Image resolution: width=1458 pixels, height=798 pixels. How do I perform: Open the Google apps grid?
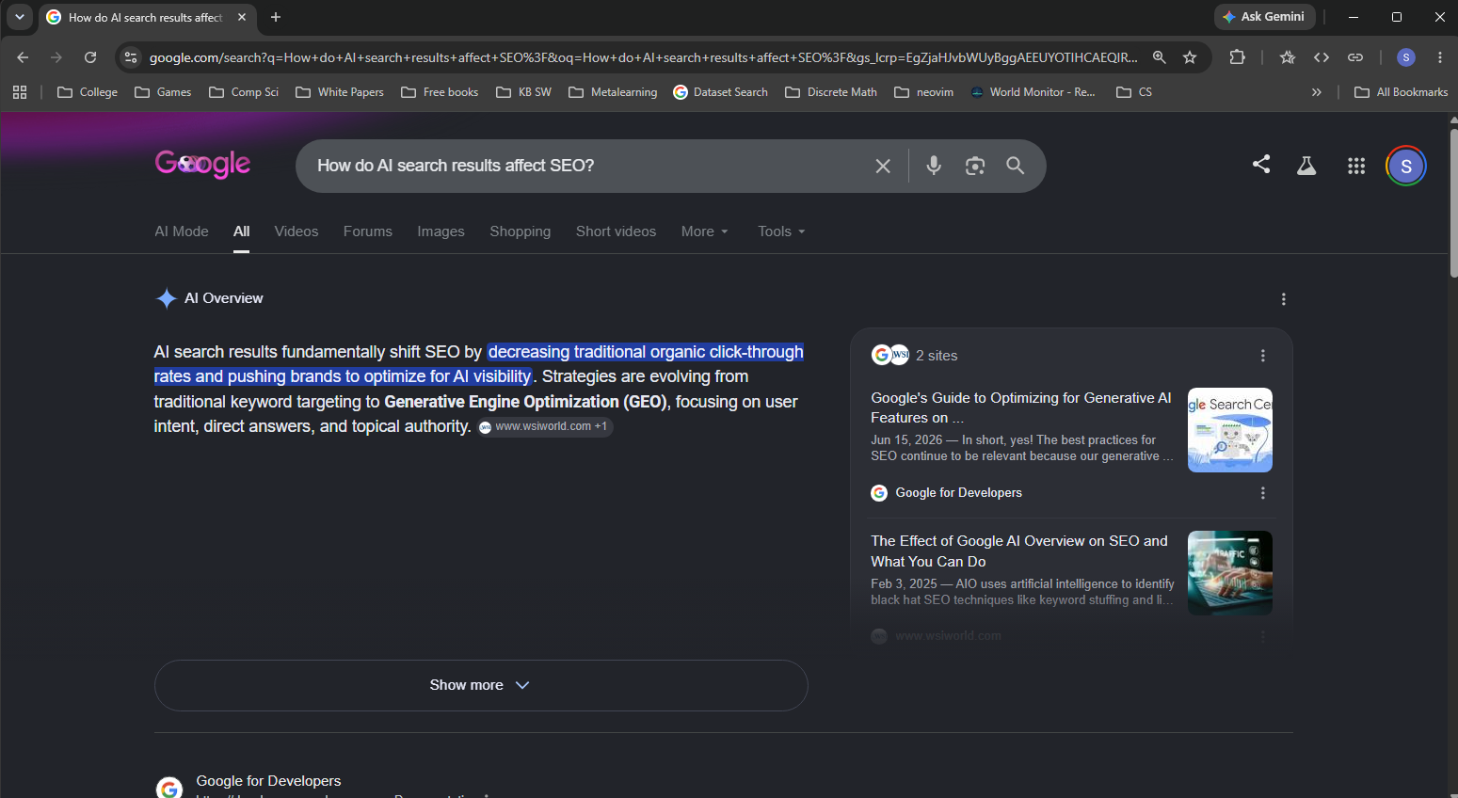pos(1356,166)
